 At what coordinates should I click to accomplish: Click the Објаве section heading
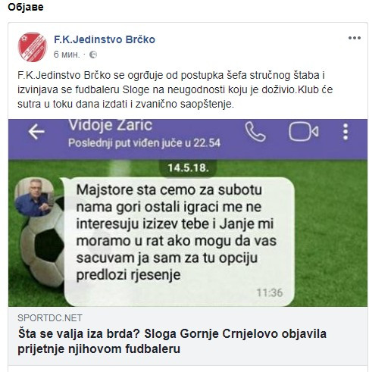[x=26, y=7]
